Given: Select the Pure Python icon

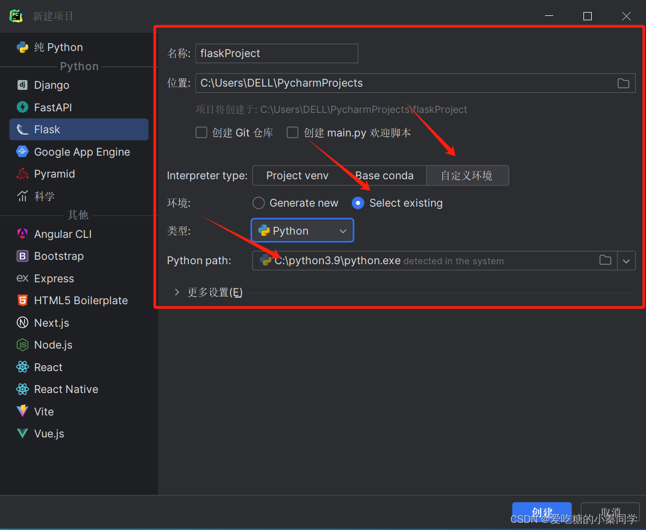Looking at the screenshot, I should pyautogui.click(x=23, y=47).
